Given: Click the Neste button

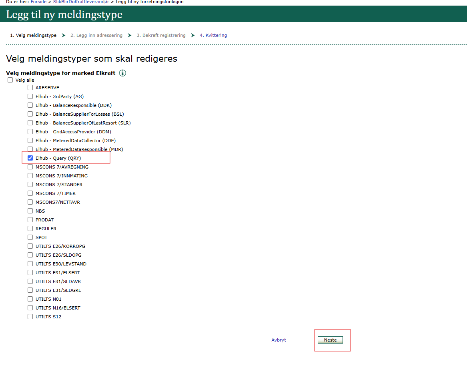Looking at the screenshot, I should (330, 340).
